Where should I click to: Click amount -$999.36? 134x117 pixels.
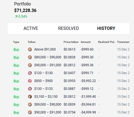87,65
